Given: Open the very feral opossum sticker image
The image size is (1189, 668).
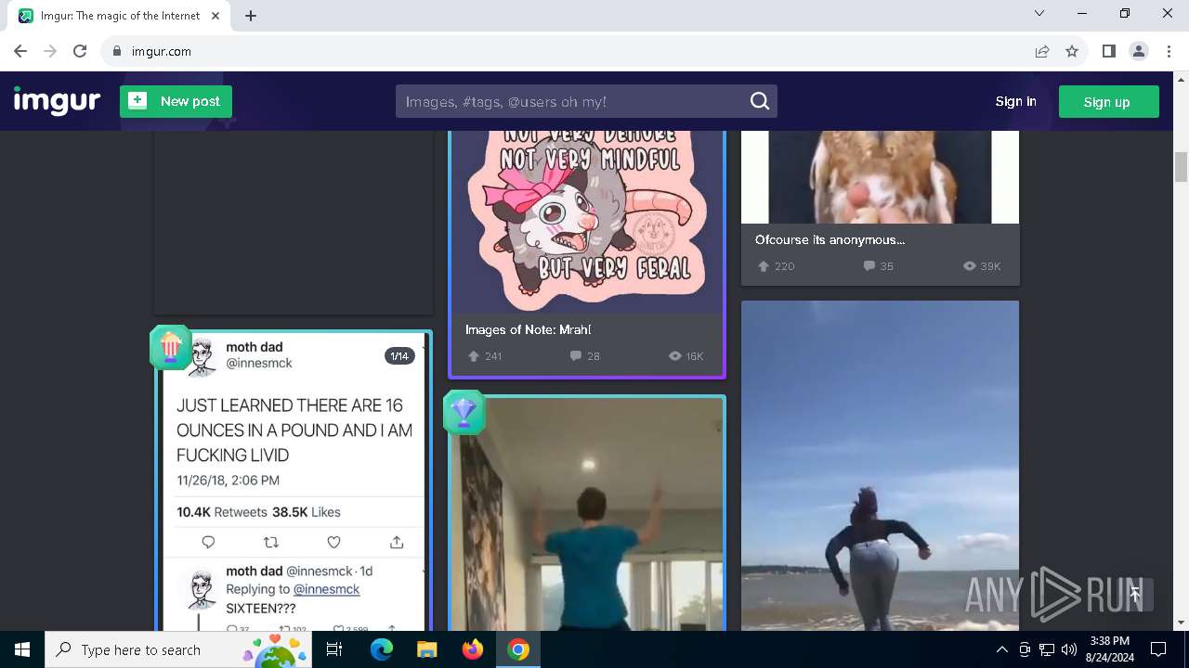Looking at the screenshot, I should tap(587, 221).
